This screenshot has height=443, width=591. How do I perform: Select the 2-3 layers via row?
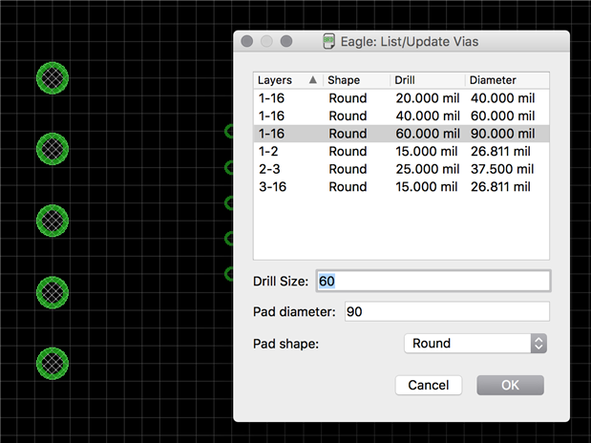(x=401, y=169)
